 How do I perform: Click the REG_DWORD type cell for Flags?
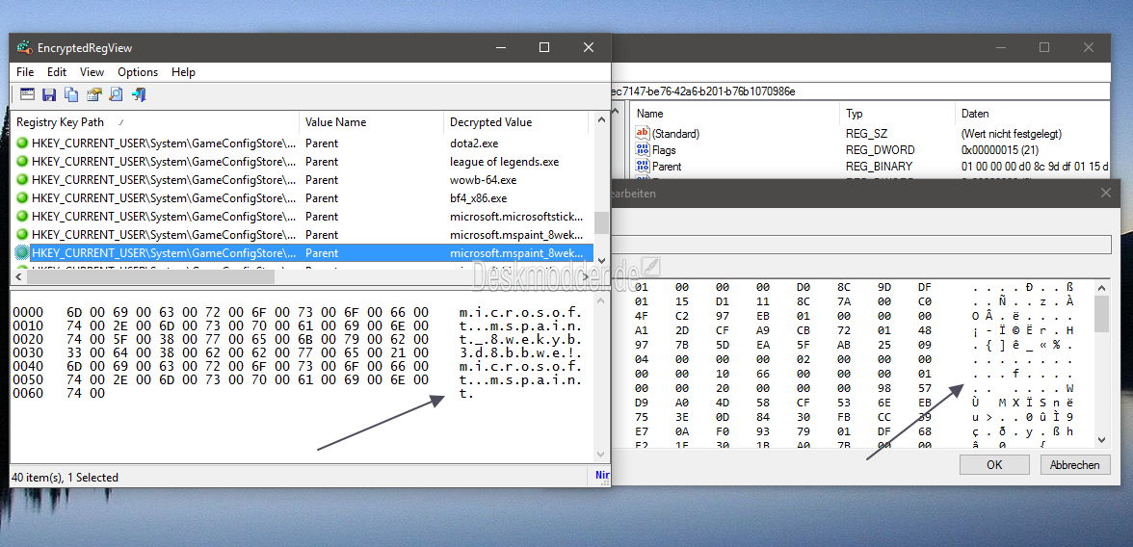coord(881,150)
